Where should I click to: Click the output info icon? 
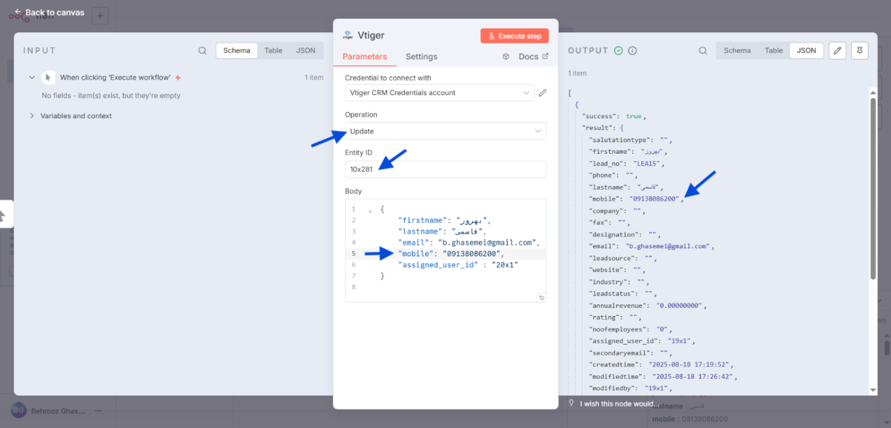tap(632, 51)
